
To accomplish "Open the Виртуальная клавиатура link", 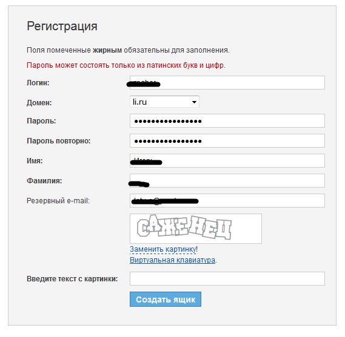I will pyautogui.click(x=172, y=260).
